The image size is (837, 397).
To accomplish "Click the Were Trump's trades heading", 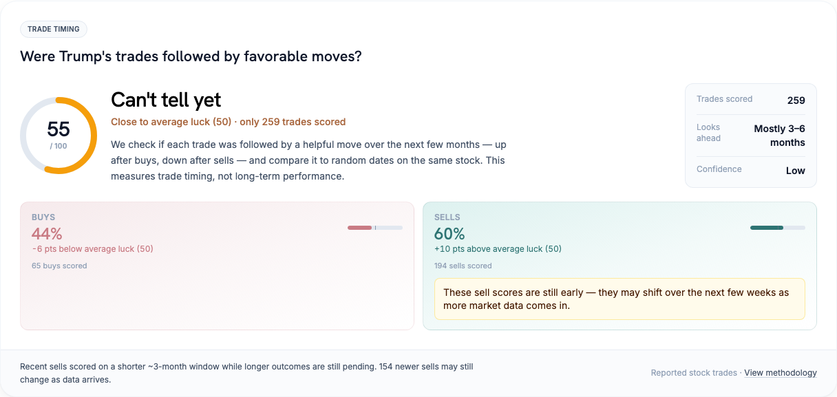I will click(x=191, y=56).
